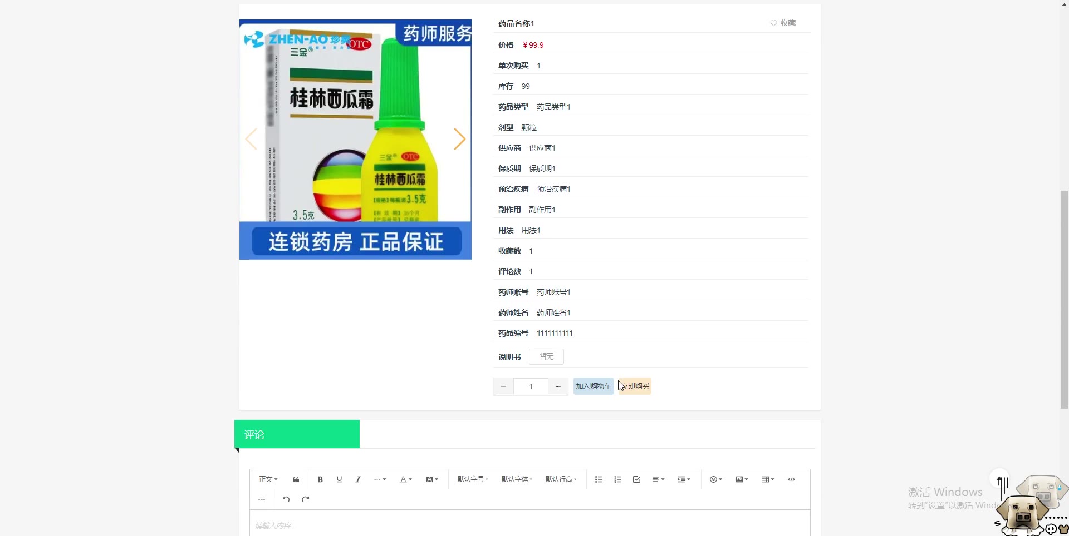The width and height of the screenshot is (1069, 536).
Task: Undo the last edit in the comment editor
Action: [x=286, y=499]
